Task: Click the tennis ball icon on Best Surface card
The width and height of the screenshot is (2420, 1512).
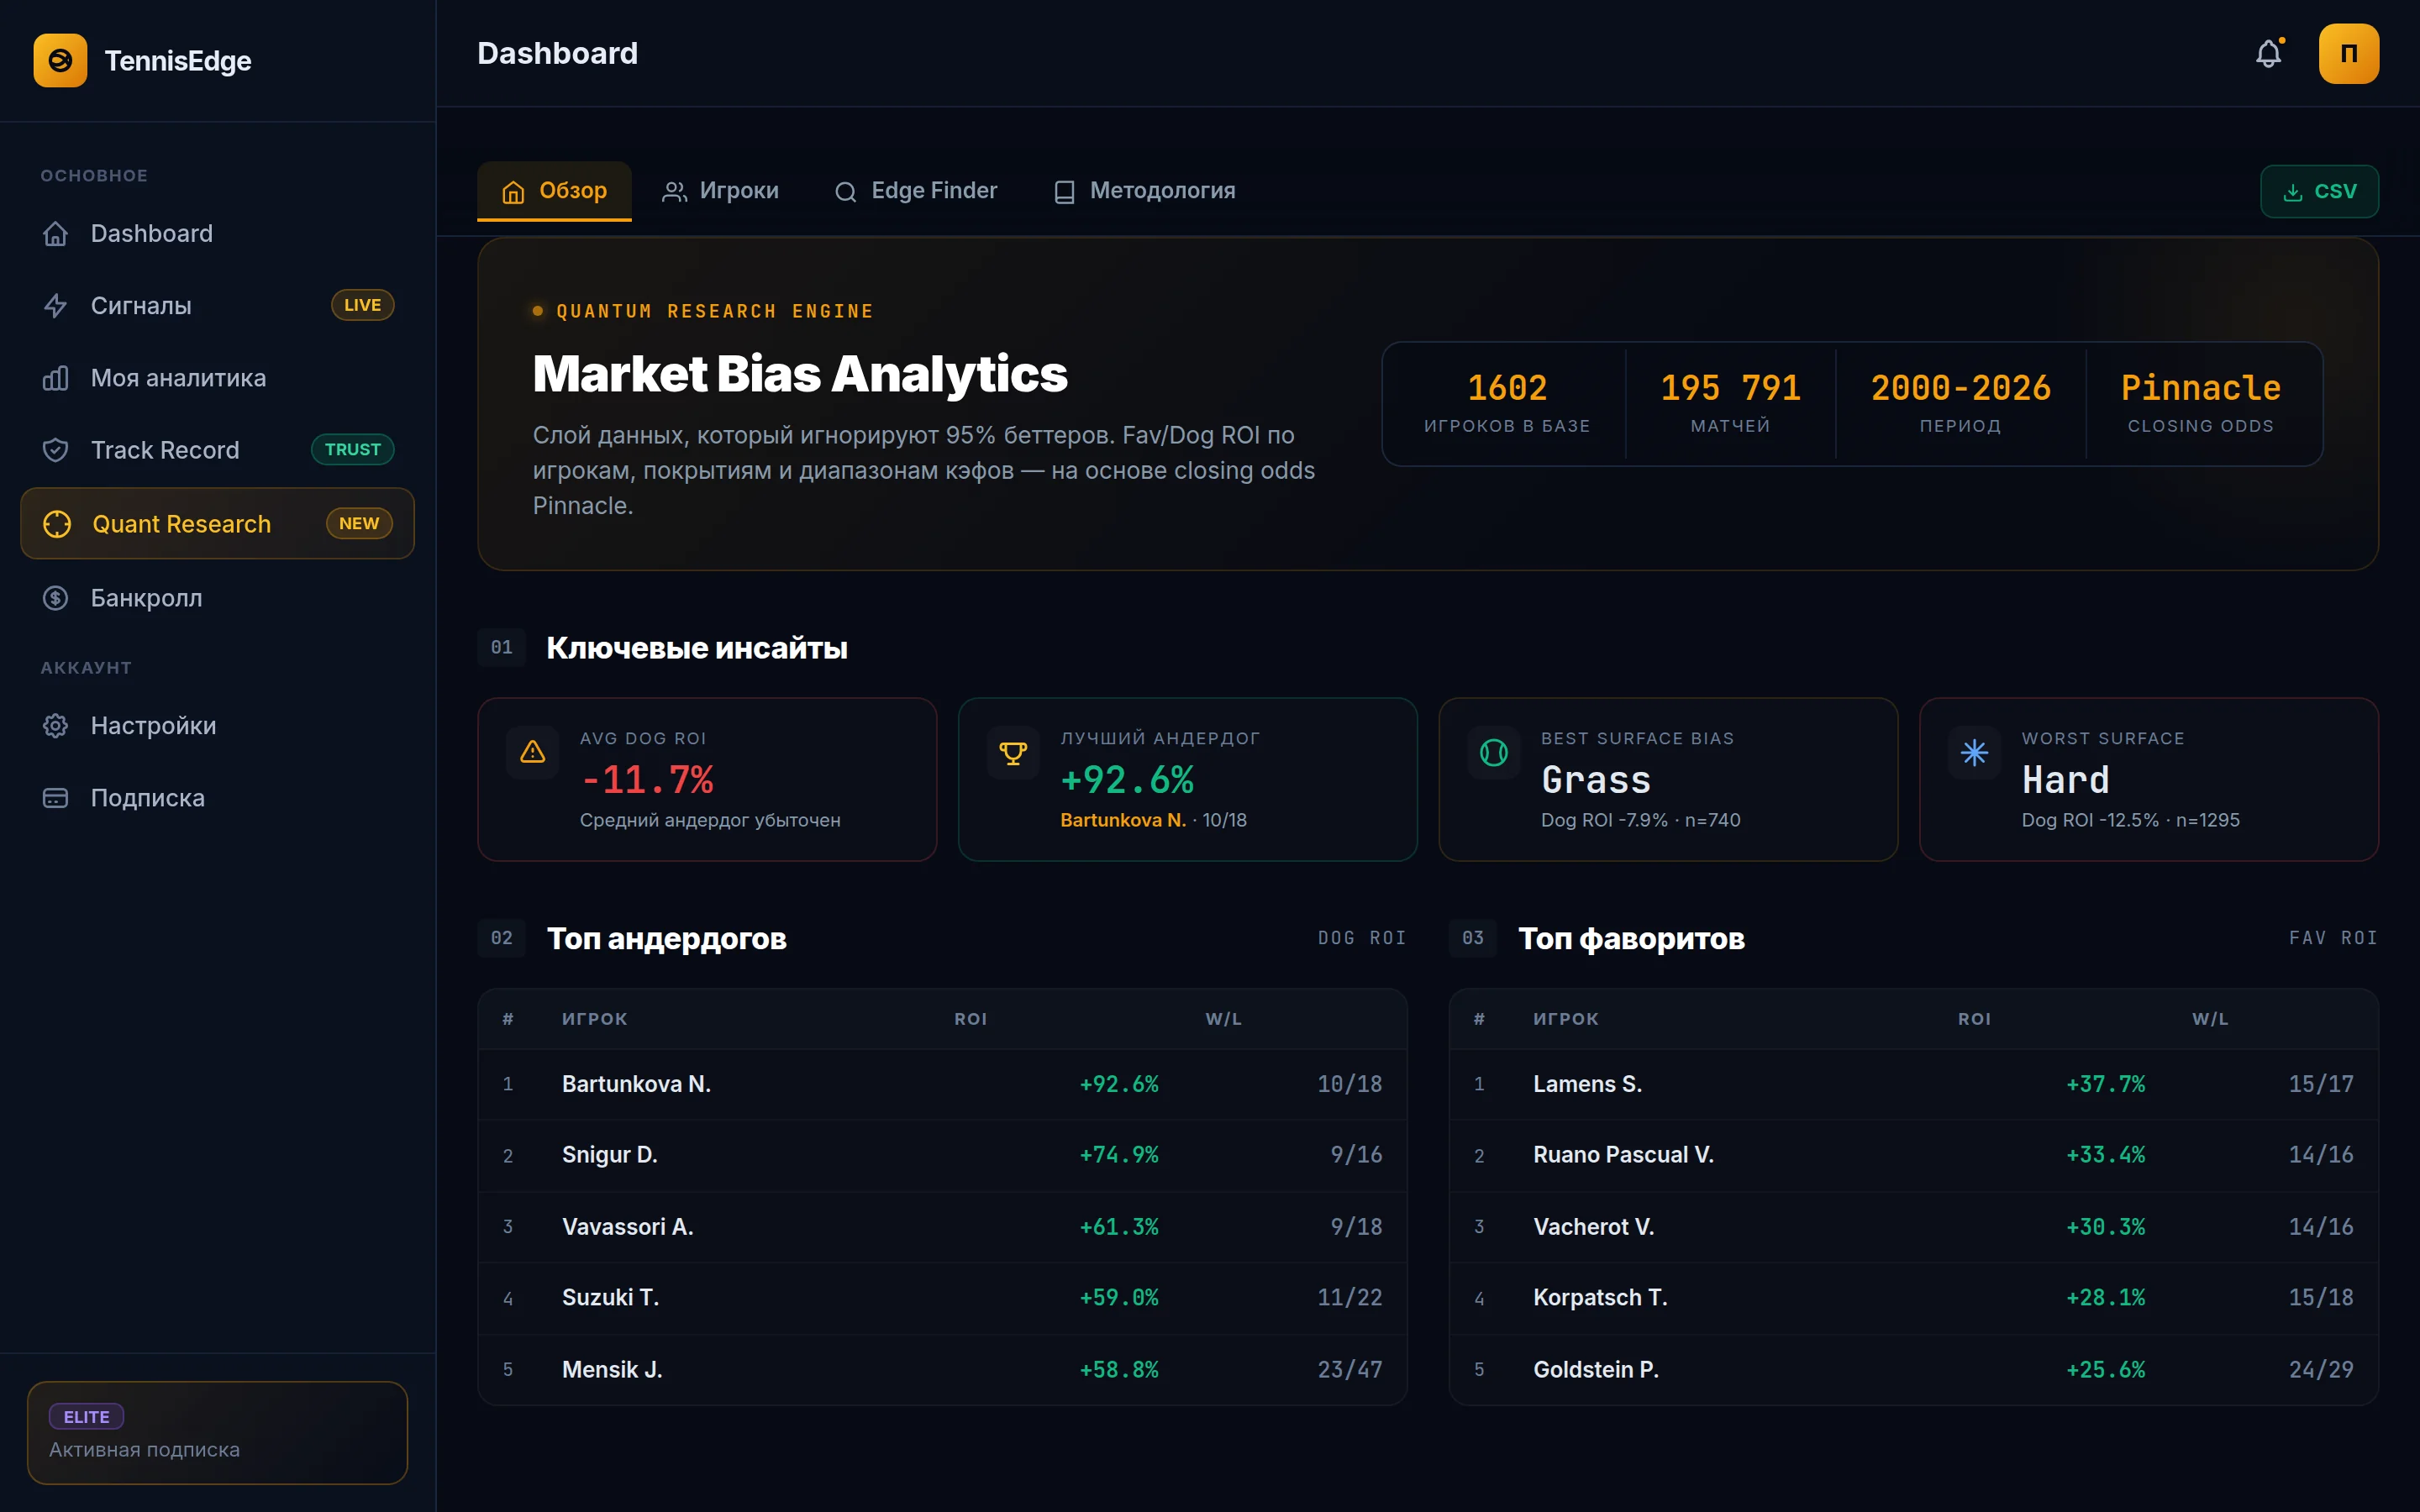Action: pos(1494,752)
